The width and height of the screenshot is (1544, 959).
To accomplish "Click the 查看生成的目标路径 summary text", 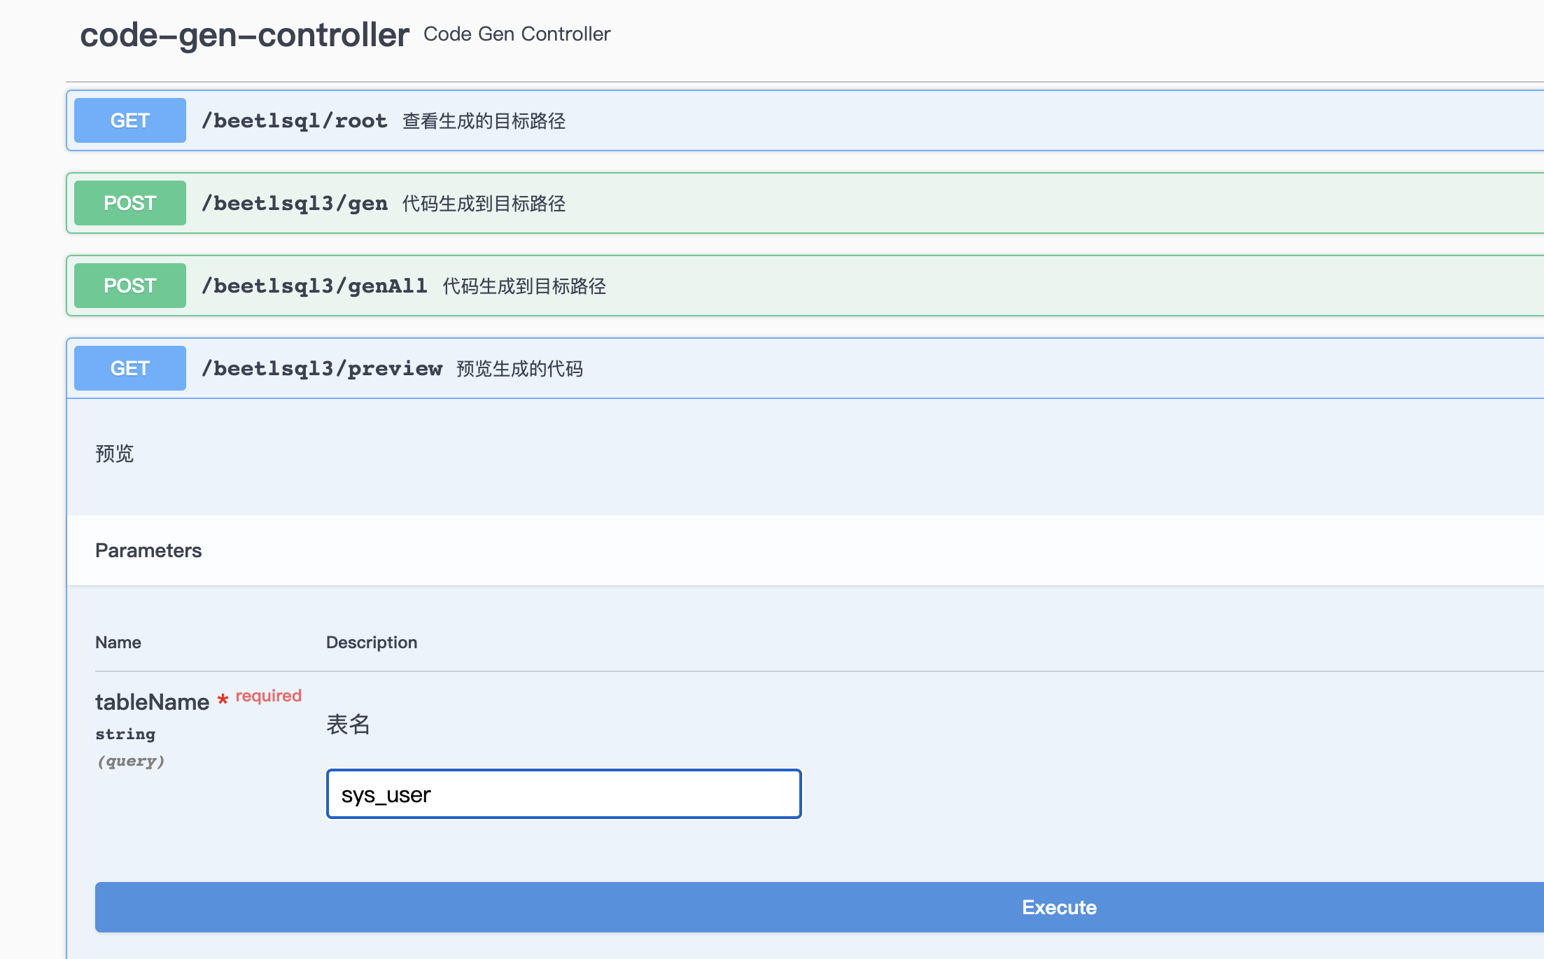I will click(x=484, y=121).
